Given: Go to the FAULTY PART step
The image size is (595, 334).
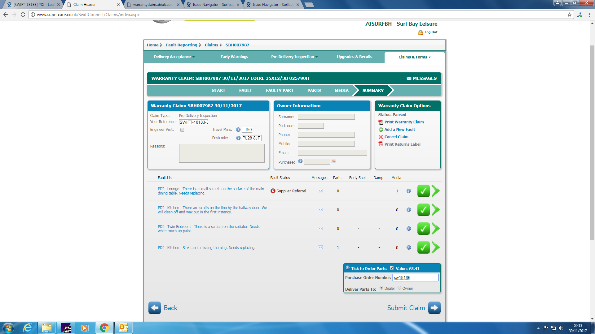Looking at the screenshot, I should (x=280, y=91).
